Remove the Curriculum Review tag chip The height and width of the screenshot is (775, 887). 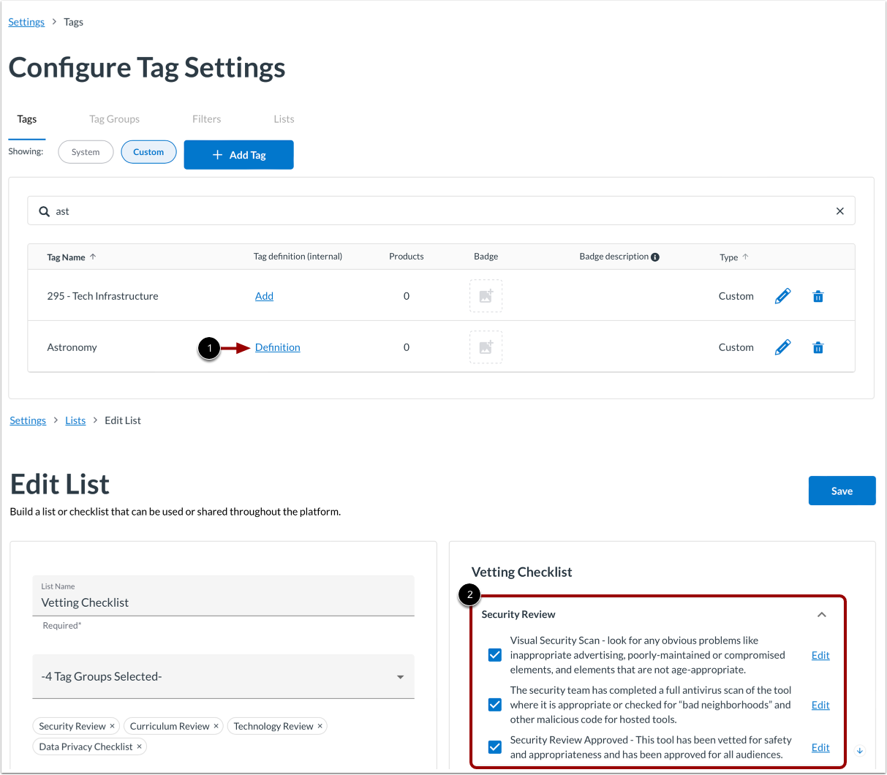215,726
